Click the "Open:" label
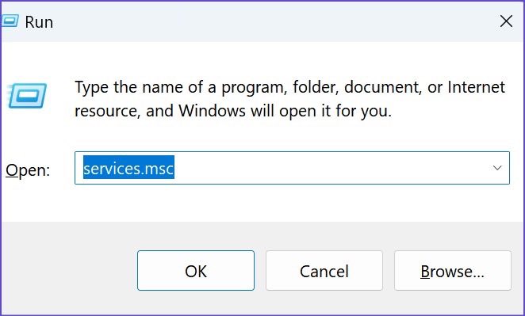 pos(28,170)
